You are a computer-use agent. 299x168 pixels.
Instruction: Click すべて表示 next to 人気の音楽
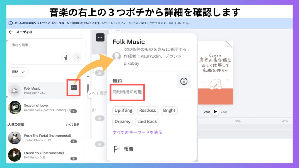tap(72, 125)
